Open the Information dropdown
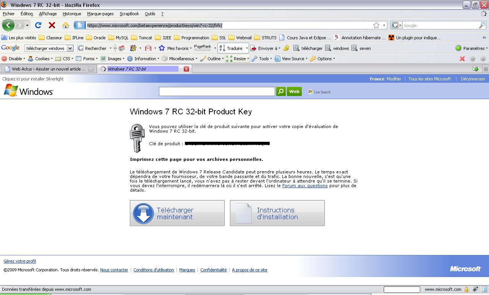Screen dimensions: 489x295 pos(143,59)
